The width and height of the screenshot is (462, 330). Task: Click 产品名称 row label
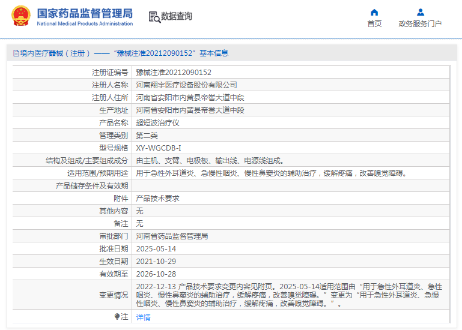pyautogui.click(x=114, y=123)
